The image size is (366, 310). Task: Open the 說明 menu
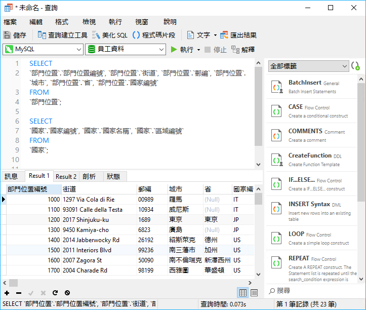click(170, 22)
